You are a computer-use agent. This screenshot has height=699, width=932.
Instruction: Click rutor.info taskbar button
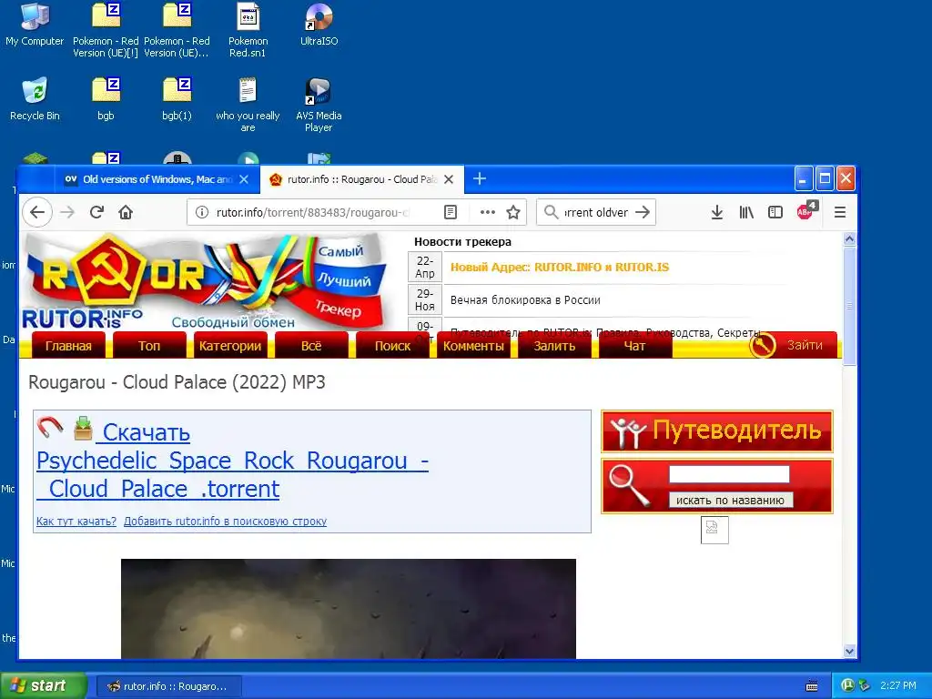click(x=168, y=686)
